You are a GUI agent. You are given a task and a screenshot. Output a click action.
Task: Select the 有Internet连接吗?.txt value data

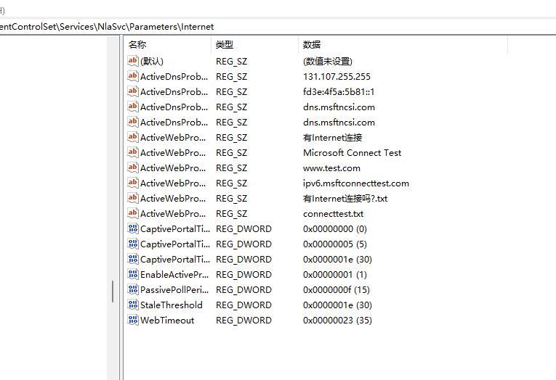tap(345, 199)
